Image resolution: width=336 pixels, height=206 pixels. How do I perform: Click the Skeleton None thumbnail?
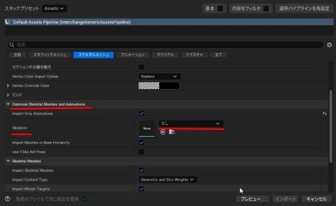click(x=147, y=128)
